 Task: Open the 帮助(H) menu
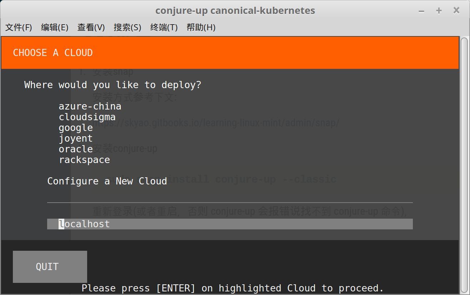(x=201, y=27)
